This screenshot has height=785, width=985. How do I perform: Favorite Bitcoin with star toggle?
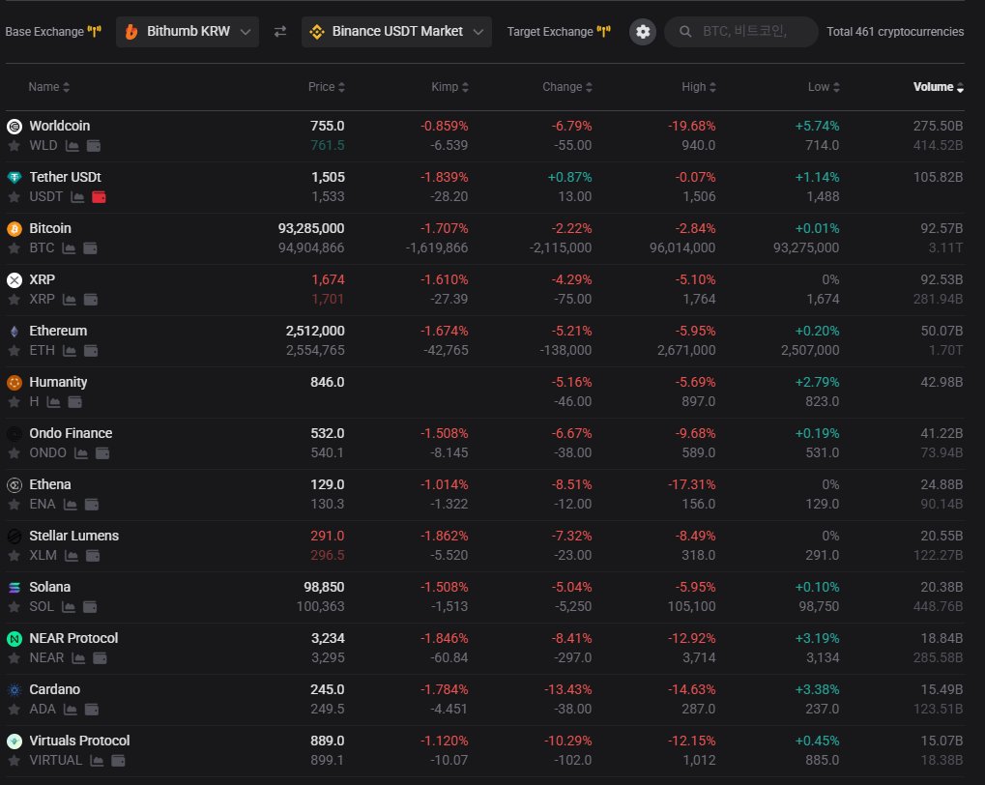point(14,248)
